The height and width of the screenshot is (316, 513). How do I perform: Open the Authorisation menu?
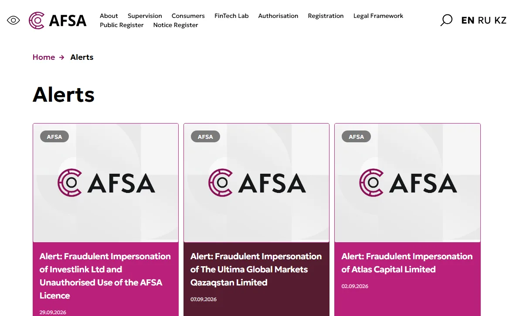278,16
